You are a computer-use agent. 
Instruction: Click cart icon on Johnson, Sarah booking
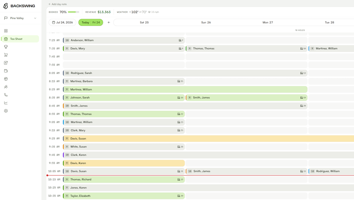coord(179,98)
